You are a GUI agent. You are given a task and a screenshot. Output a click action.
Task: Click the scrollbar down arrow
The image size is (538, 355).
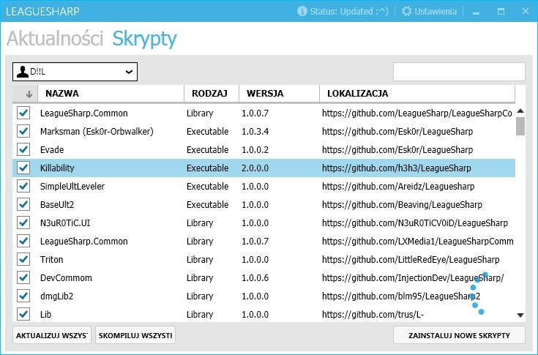tap(520, 315)
